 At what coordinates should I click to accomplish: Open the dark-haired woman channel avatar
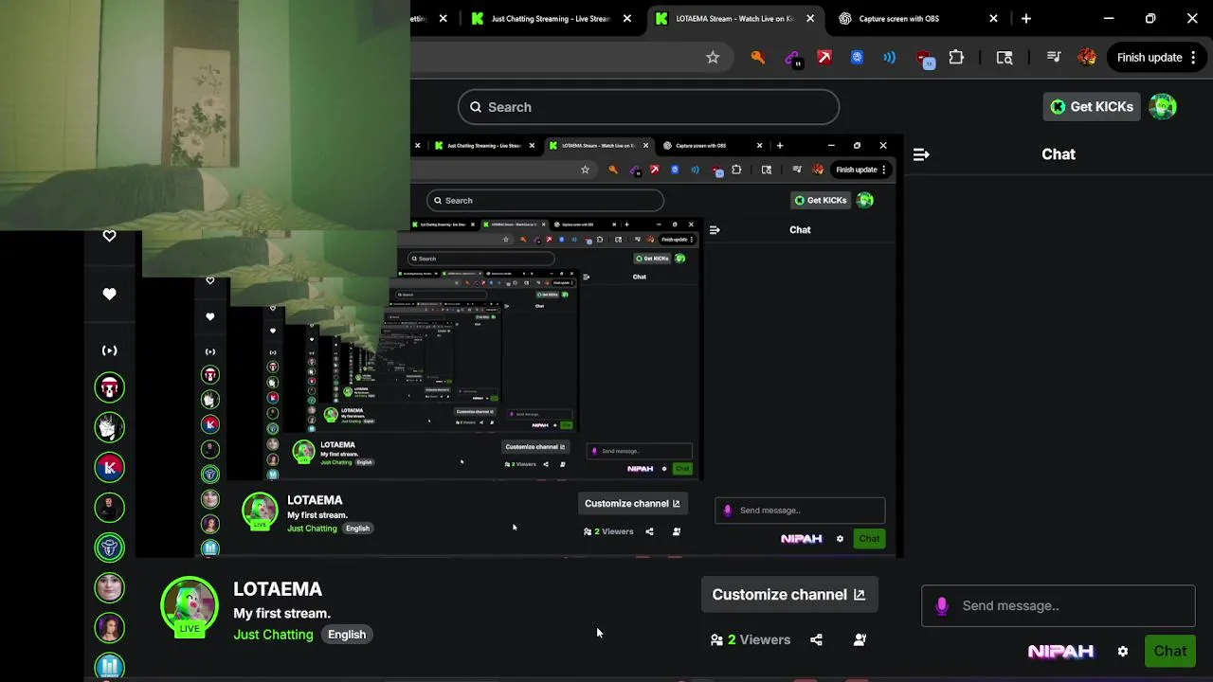point(109,628)
